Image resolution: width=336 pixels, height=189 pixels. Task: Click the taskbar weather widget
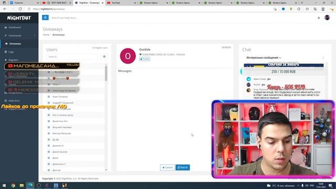280,185
